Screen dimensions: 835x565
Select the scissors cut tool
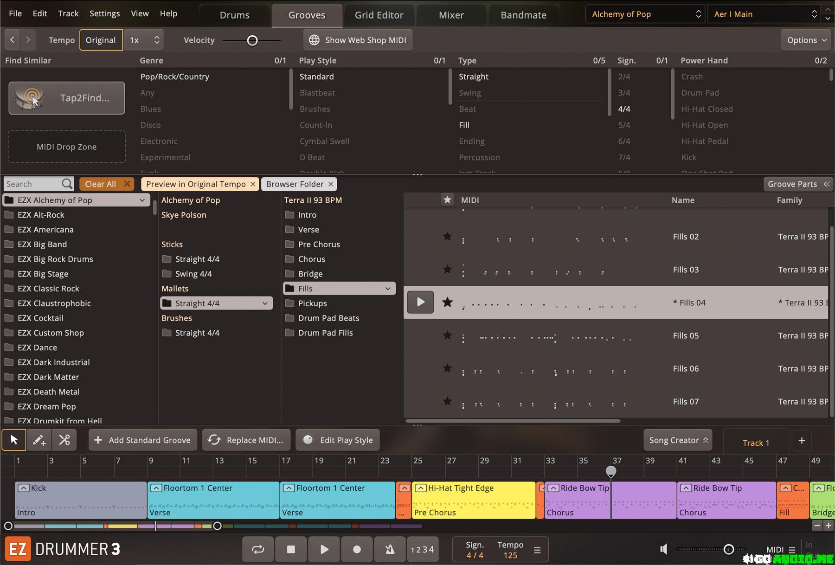tap(64, 440)
